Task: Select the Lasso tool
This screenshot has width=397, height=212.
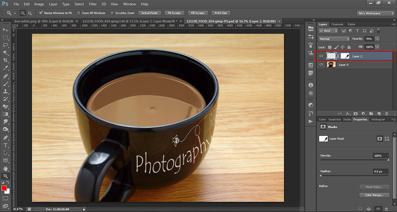Action: [6, 45]
